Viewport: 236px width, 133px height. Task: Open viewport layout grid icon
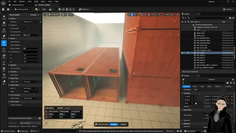point(178,15)
